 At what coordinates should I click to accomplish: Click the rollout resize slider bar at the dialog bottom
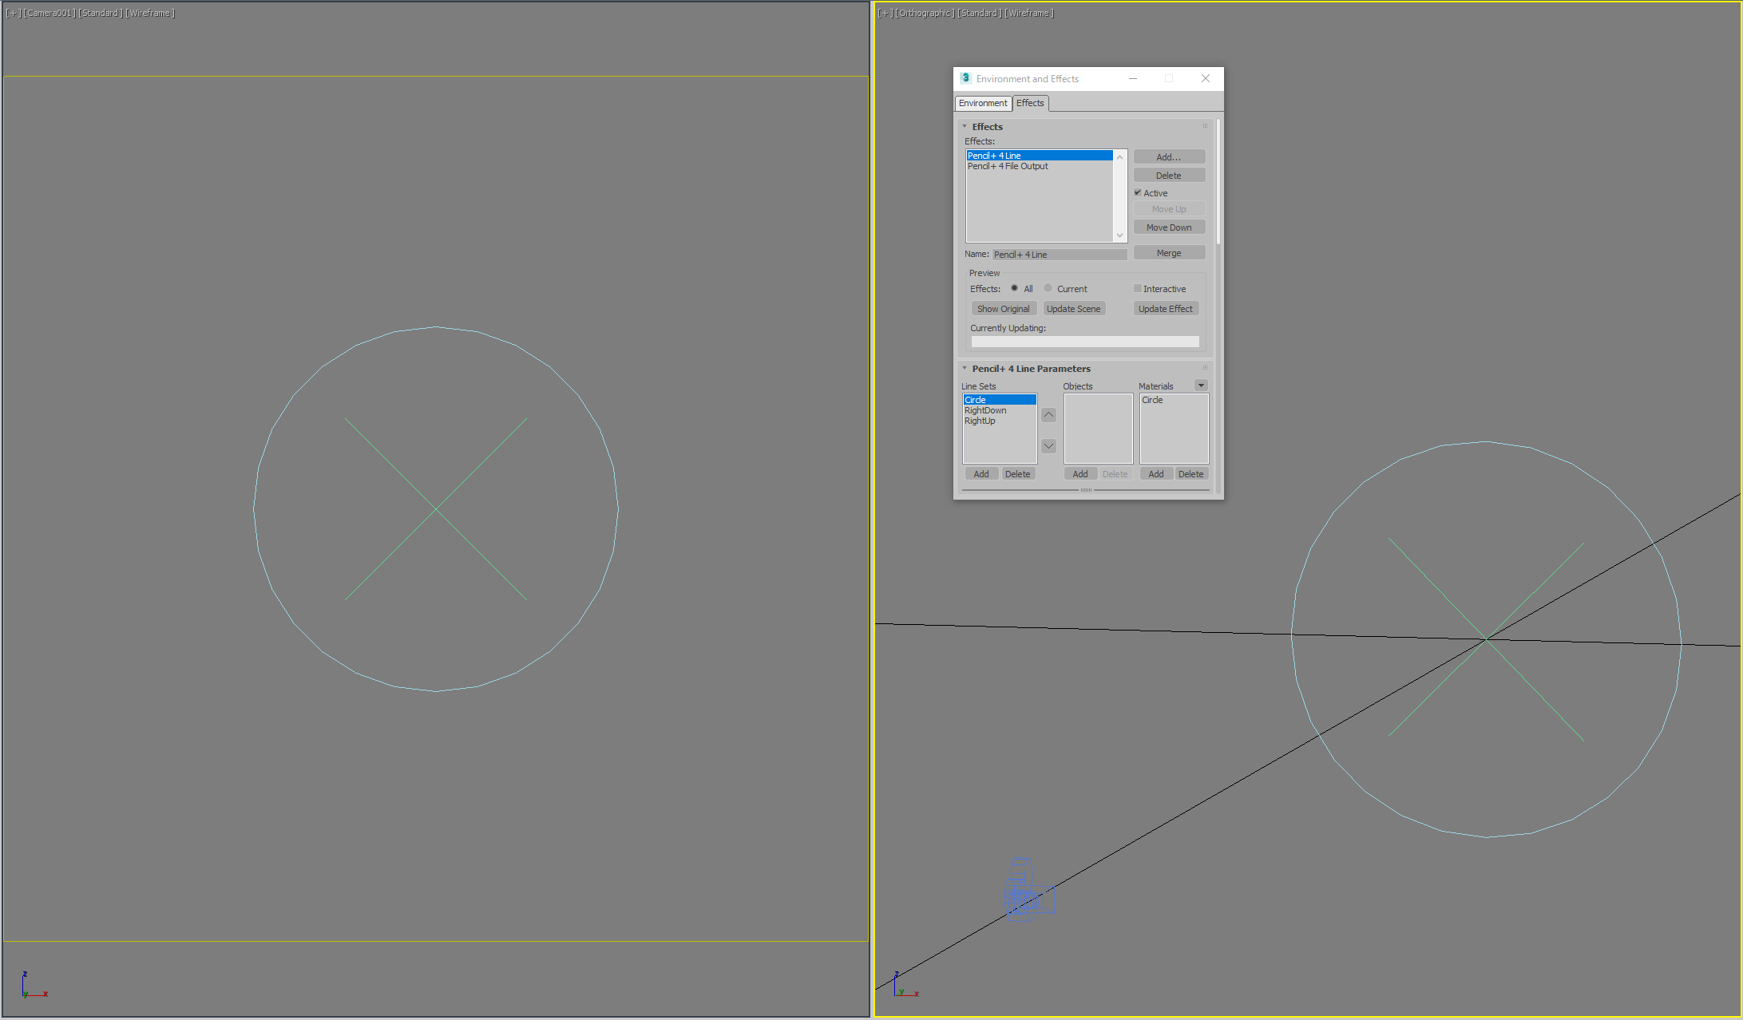tap(1086, 490)
